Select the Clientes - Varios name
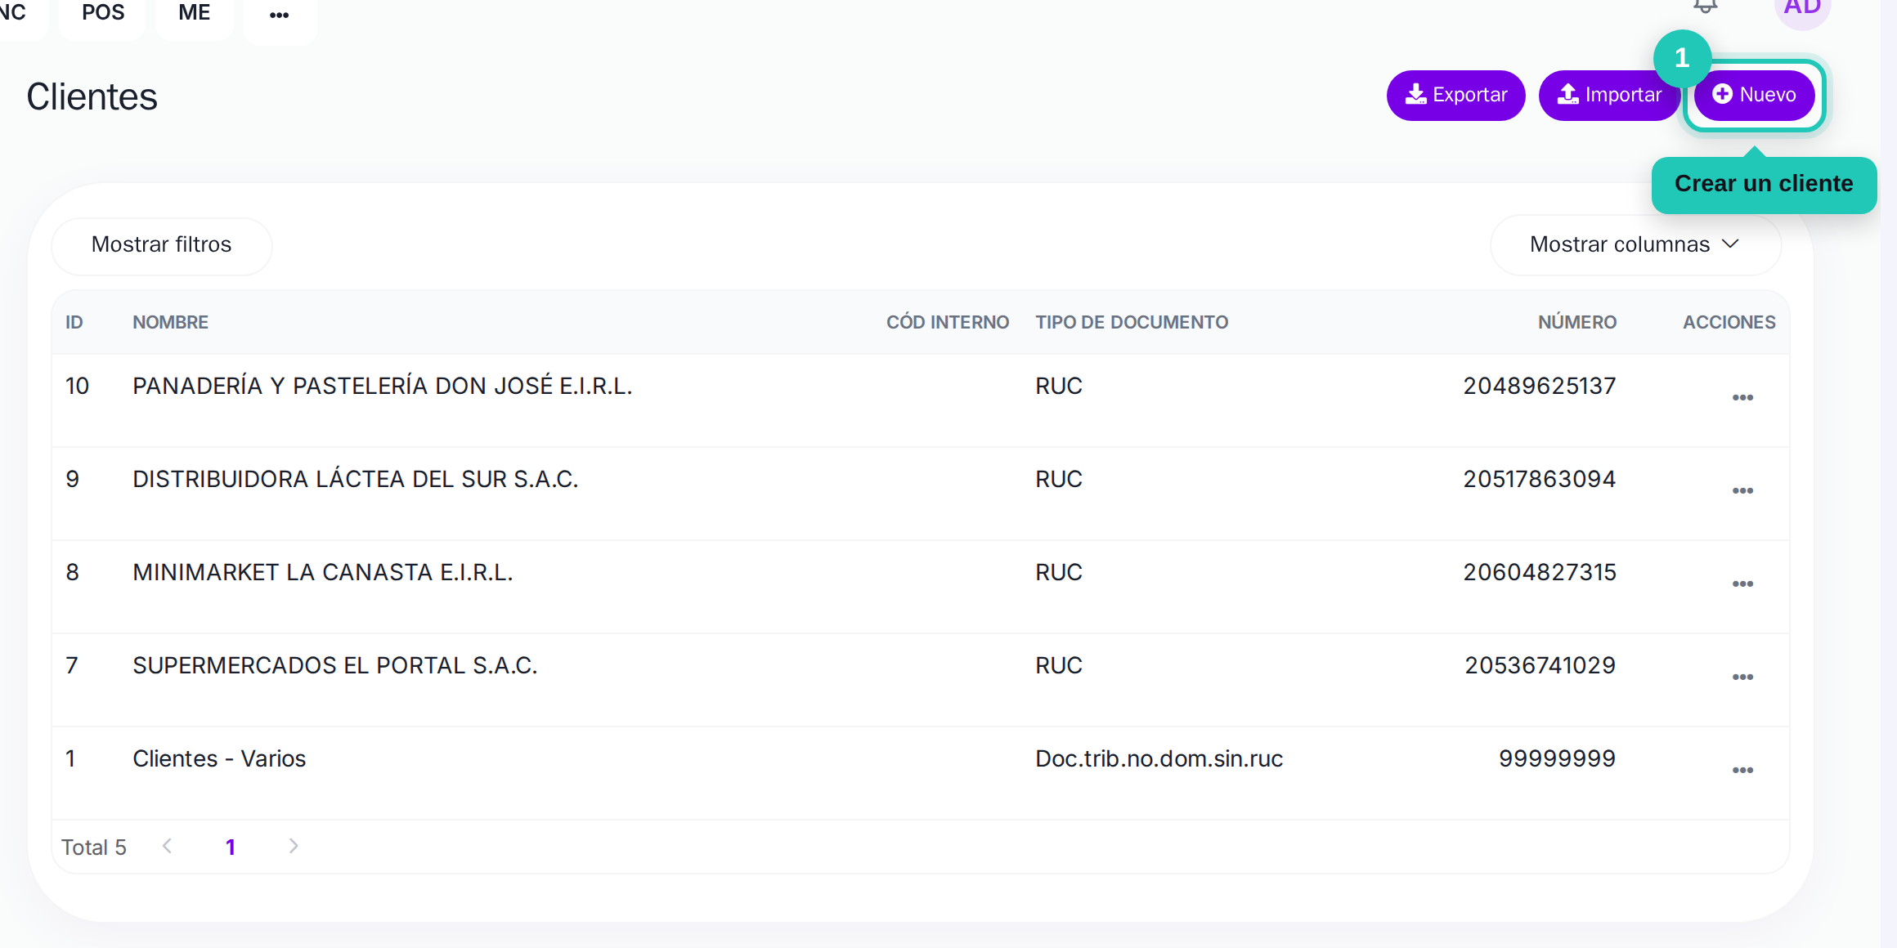 coord(219,758)
